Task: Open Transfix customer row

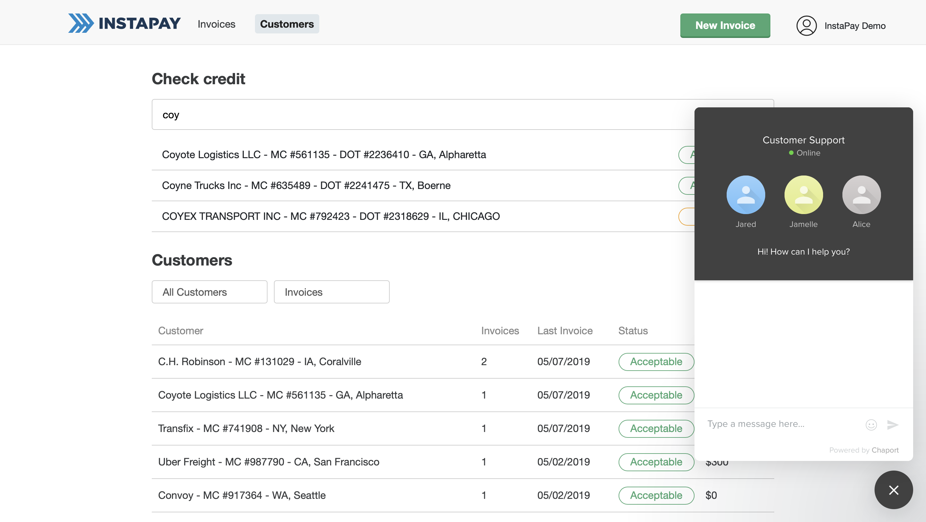Action: click(x=423, y=428)
